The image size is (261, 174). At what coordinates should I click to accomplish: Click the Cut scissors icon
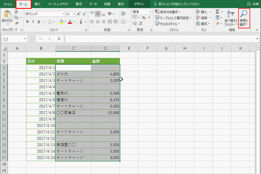(x=16, y=12)
